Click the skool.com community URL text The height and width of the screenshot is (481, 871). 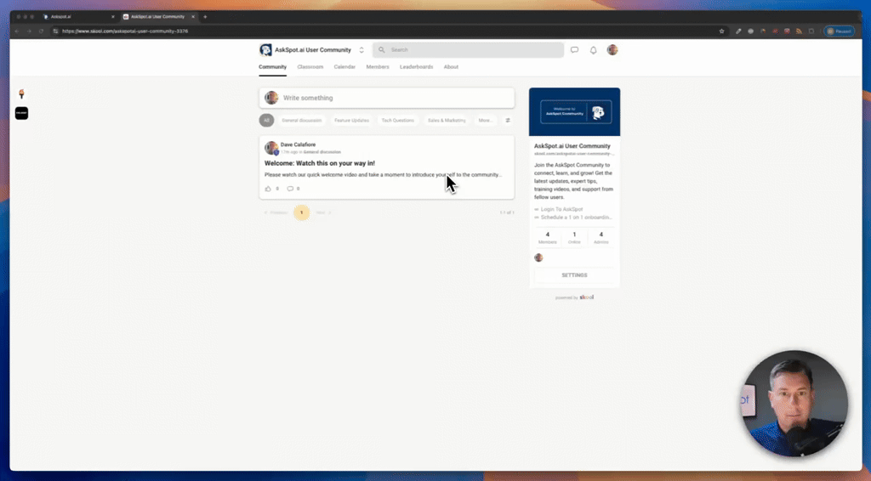[x=573, y=154]
